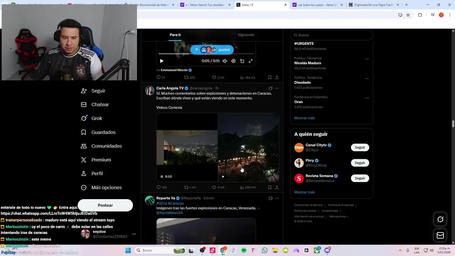
Task: Open more options for Diosdado trend
Action: 367,79
